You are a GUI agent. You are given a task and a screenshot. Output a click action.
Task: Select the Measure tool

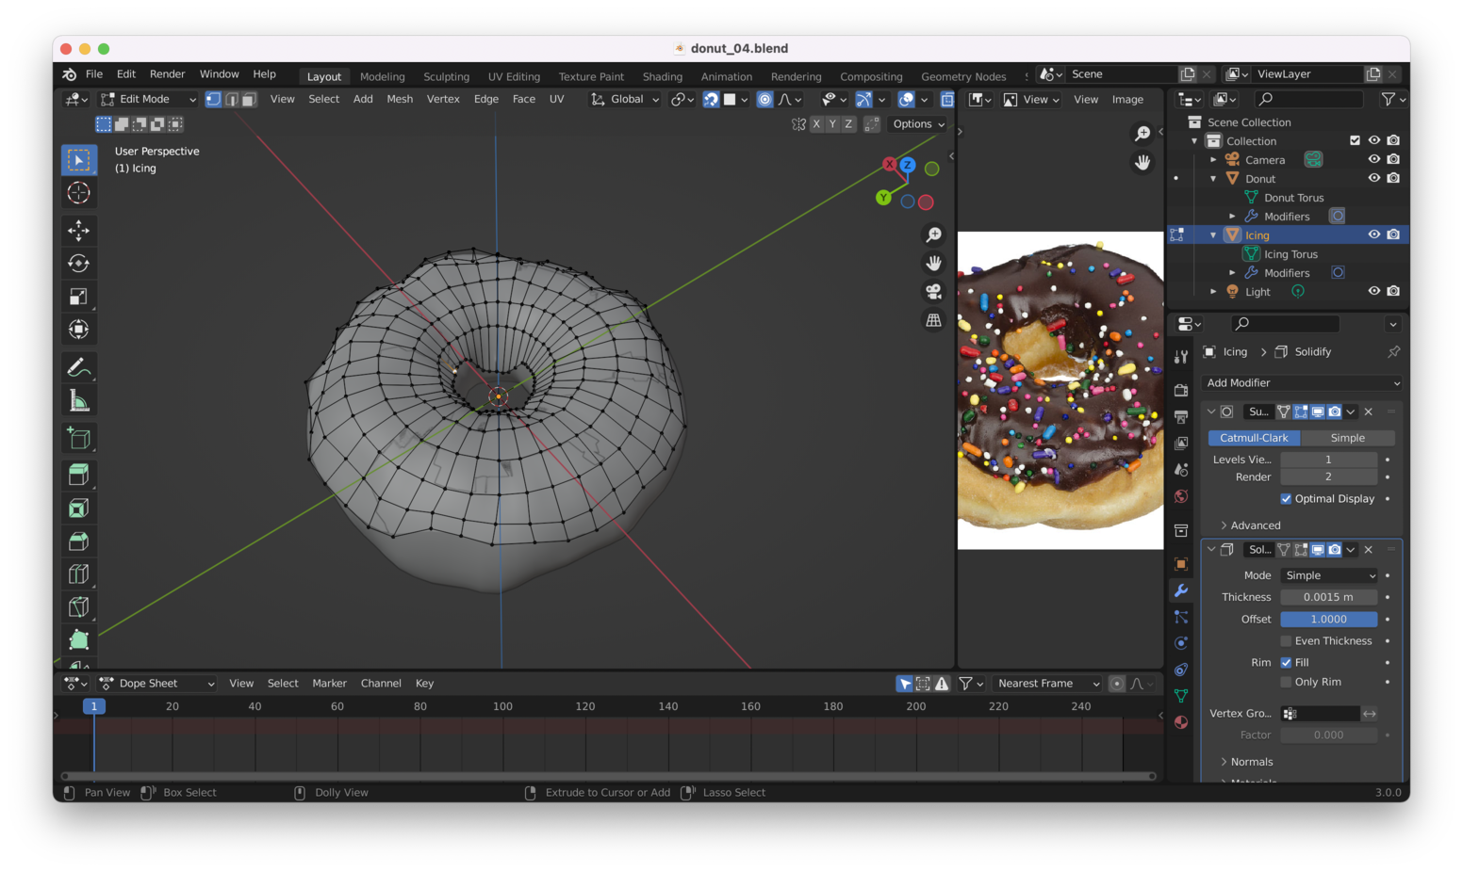pyautogui.click(x=79, y=401)
